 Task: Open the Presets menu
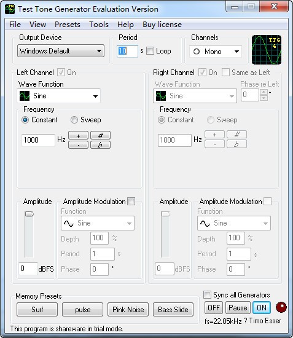[x=68, y=25]
